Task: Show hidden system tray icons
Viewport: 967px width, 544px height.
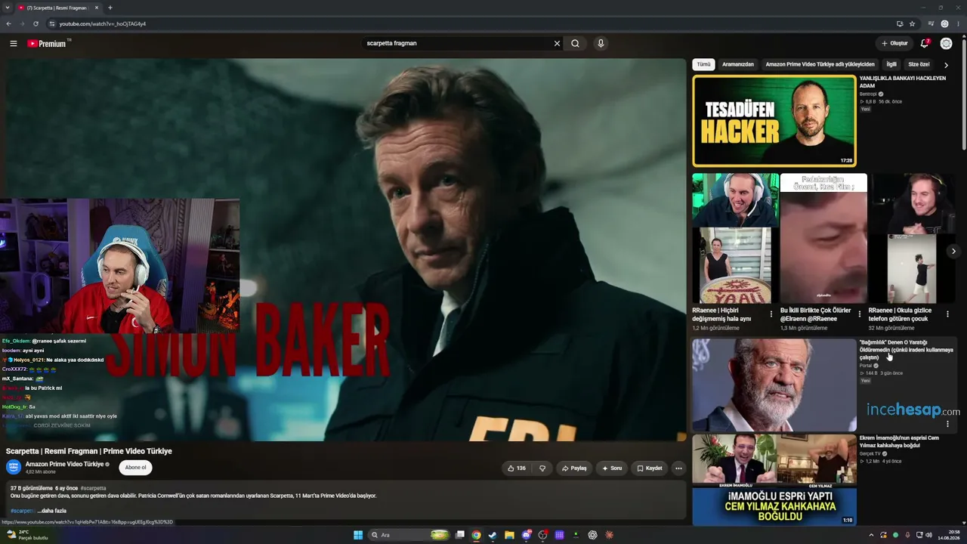Action: (871, 535)
